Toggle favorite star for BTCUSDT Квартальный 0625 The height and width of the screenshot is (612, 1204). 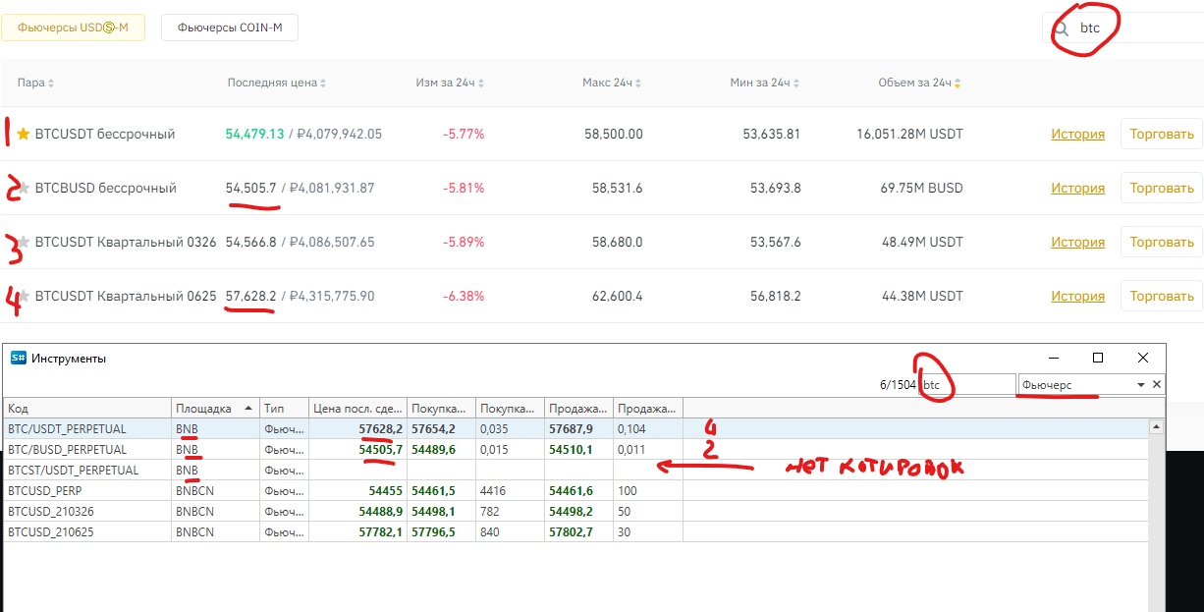(26, 296)
